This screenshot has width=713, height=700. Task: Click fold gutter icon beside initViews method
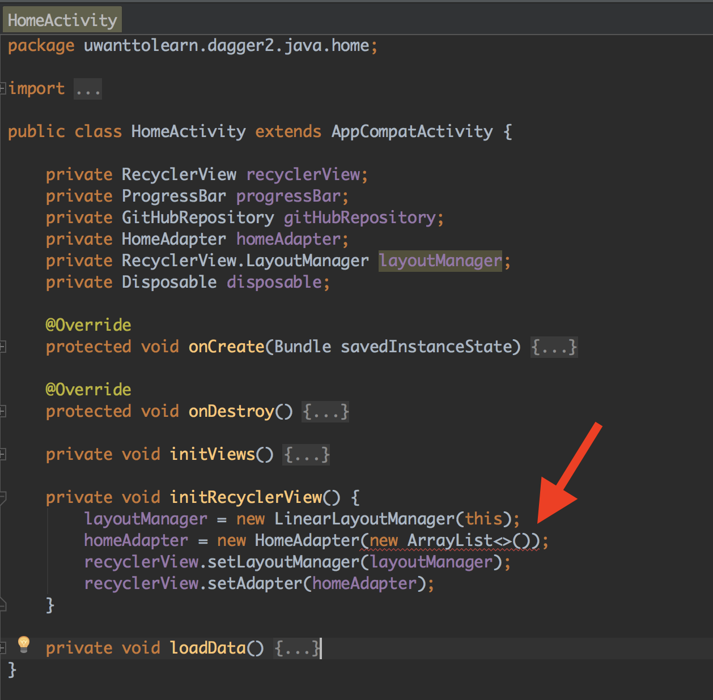point(3,454)
